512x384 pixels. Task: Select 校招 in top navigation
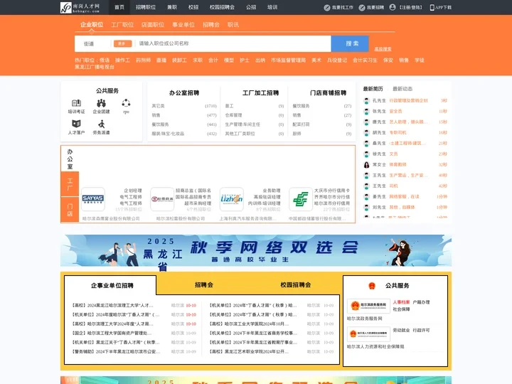(x=193, y=7)
